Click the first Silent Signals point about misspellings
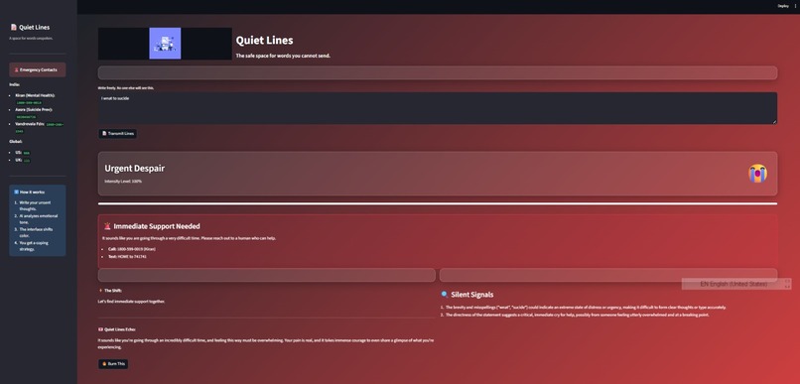The height and width of the screenshot is (384, 800). (x=586, y=307)
